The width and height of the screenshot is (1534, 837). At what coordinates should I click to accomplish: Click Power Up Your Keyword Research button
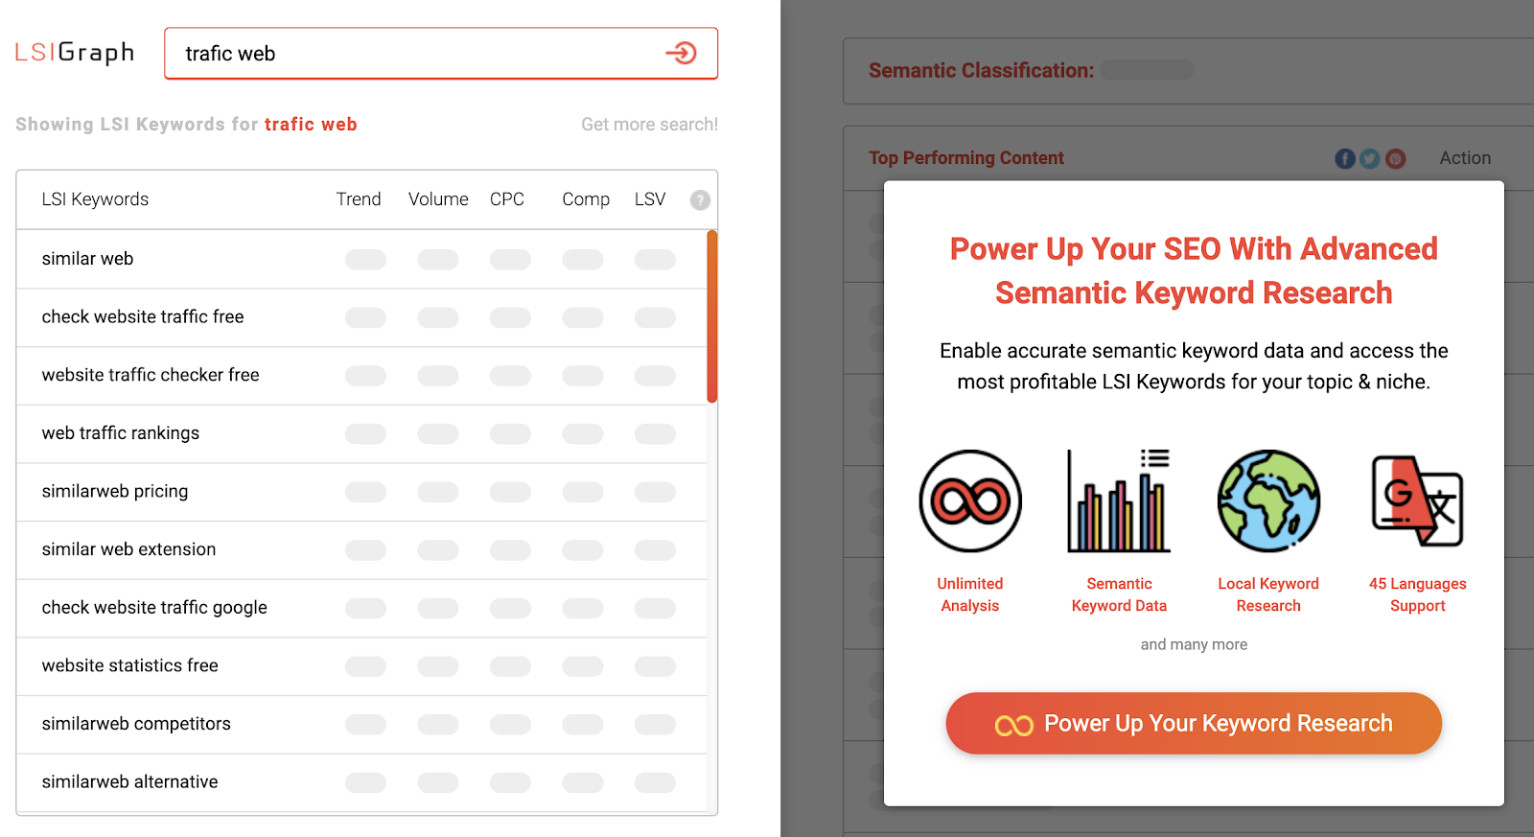[1194, 723]
